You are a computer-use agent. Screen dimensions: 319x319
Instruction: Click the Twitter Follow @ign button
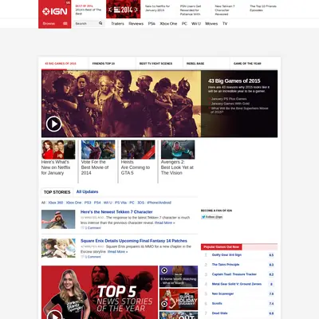pyautogui.click(x=212, y=217)
